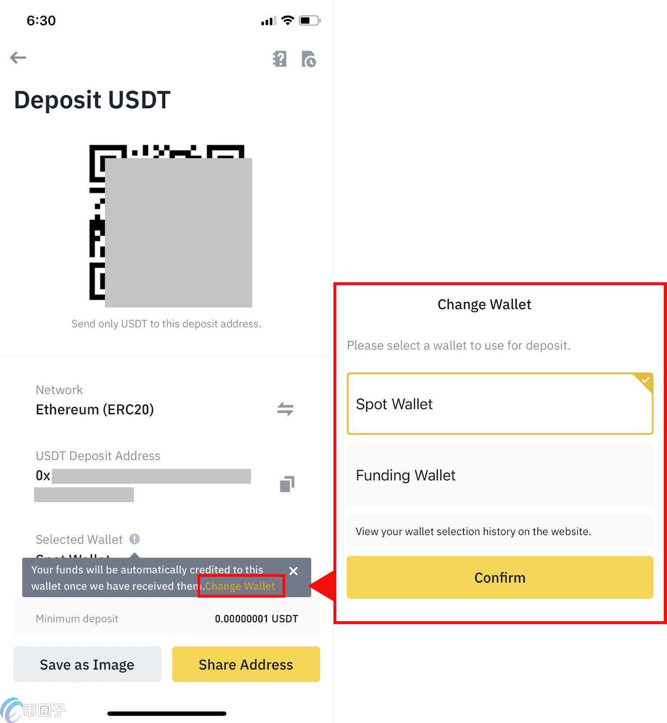Open deposit history clock icon
This screenshot has width=667, height=723.
tap(309, 59)
